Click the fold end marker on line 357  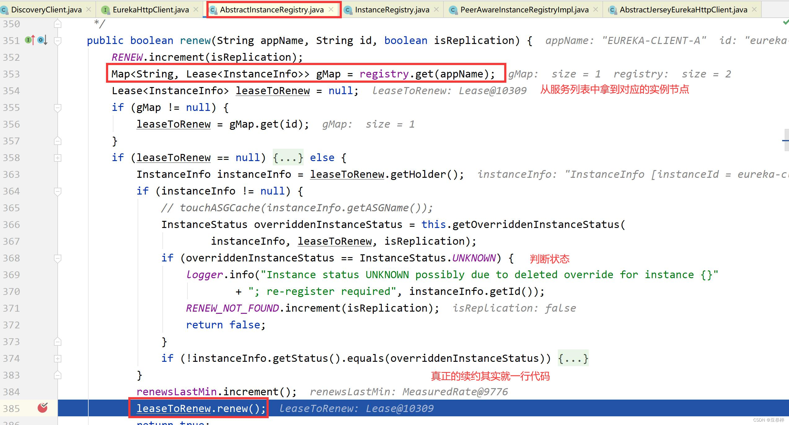tap(57, 141)
